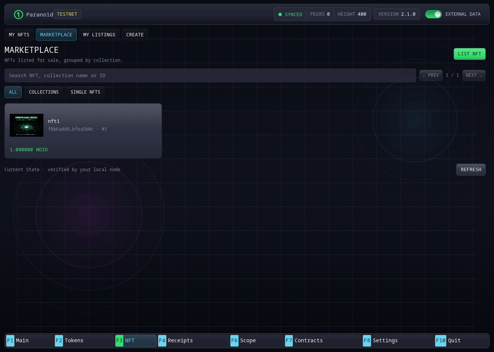The height and width of the screenshot is (352, 494).
Task: Click the HEIGHT 400 status
Action: 352,14
